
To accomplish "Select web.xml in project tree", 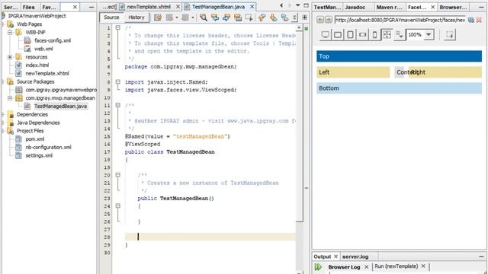I will pos(43,49).
